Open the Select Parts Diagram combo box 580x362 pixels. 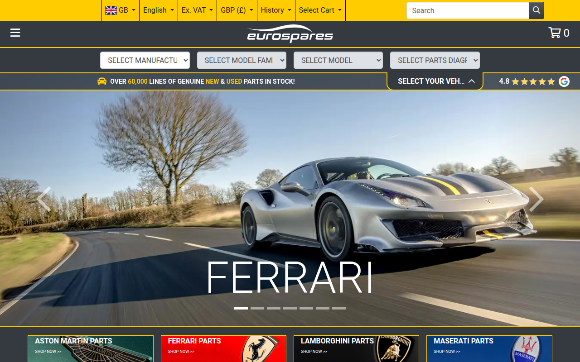tap(435, 60)
